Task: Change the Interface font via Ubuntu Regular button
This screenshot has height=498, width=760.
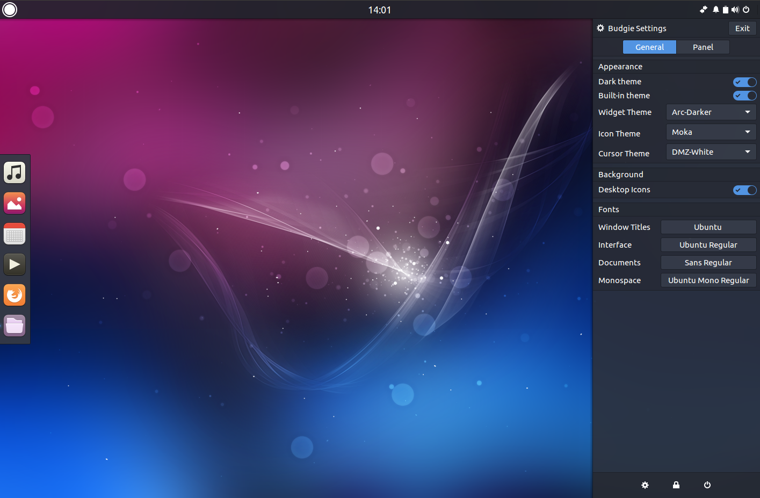Action: [x=708, y=244]
